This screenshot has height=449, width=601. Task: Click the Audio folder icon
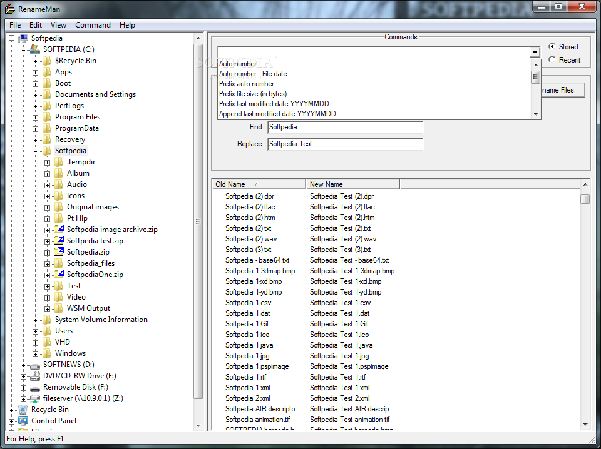click(x=59, y=184)
